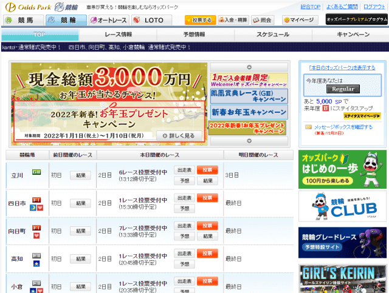The height and width of the screenshot is (293, 389).
Task: Click 四日市 heart icon
Action: (x=40, y=207)
